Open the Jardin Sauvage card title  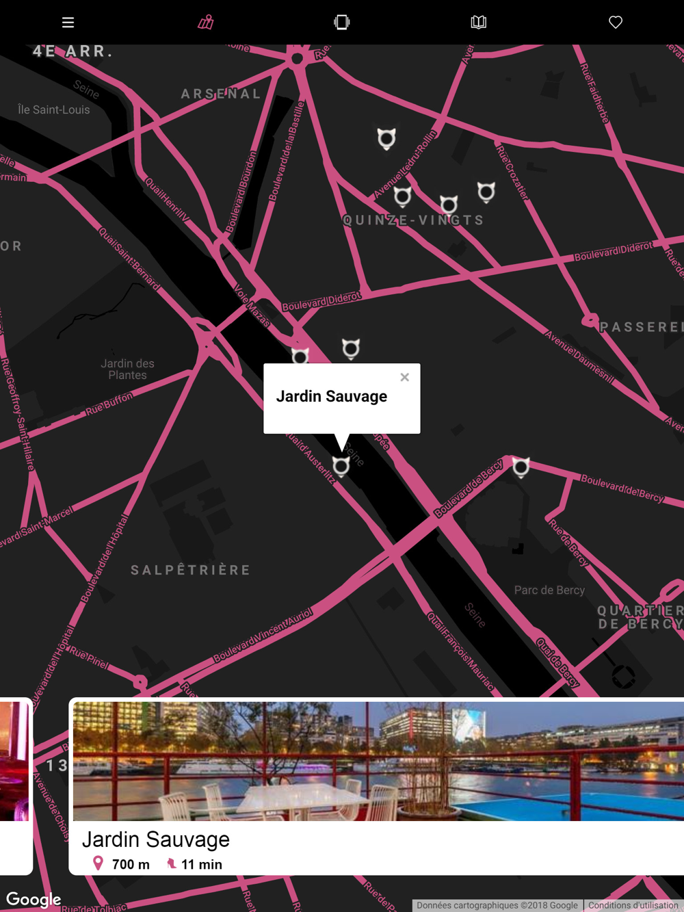pos(156,839)
